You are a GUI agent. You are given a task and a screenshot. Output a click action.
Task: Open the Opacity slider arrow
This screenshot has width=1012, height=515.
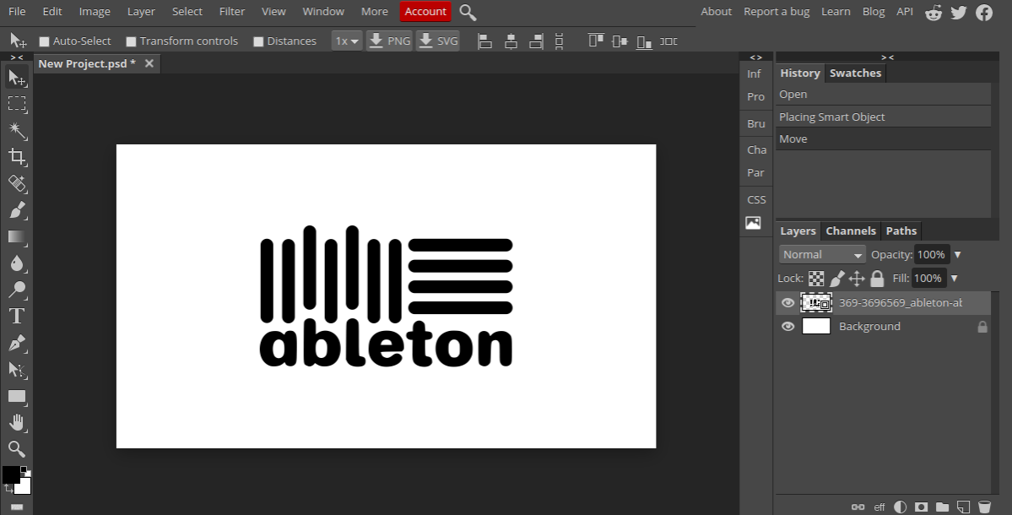coord(958,254)
